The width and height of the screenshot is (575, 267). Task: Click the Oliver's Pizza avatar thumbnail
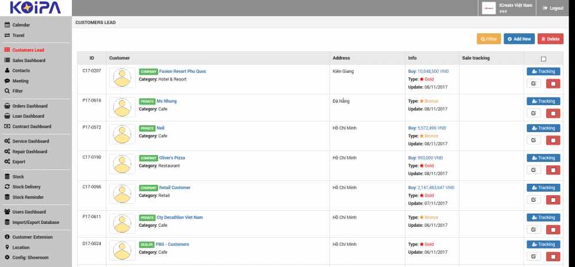click(122, 164)
